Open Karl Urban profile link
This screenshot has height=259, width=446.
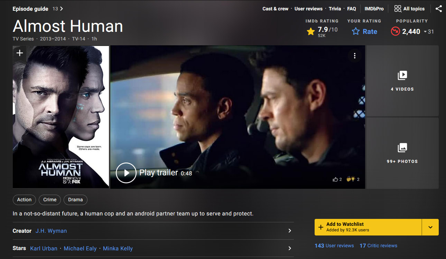(44, 248)
